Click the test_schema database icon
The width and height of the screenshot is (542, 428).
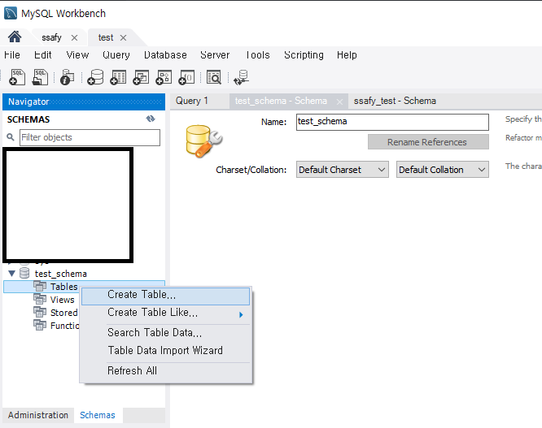click(x=24, y=273)
